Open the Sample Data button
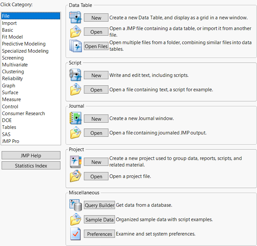Image resolution: width=257 pixels, height=246 pixels. (100, 220)
